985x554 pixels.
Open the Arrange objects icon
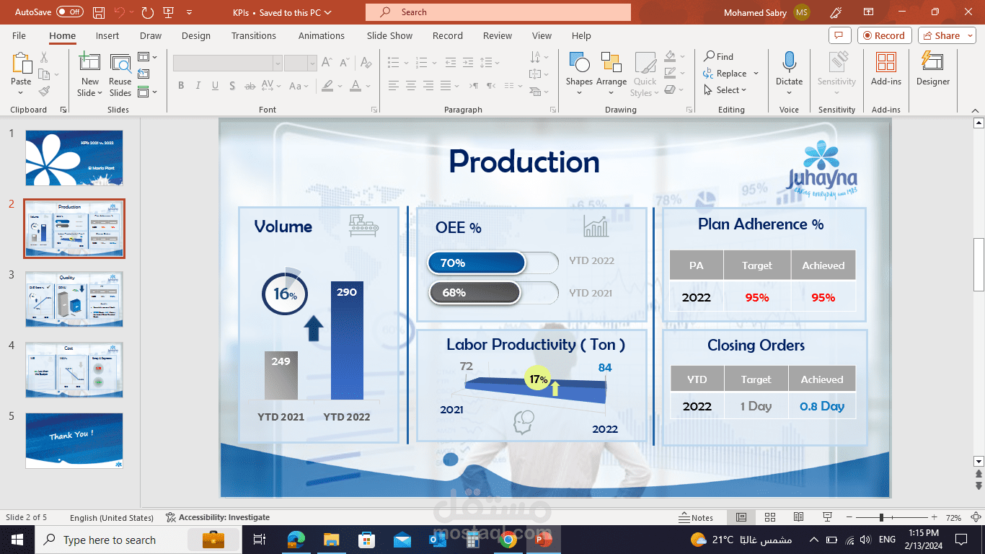click(611, 62)
